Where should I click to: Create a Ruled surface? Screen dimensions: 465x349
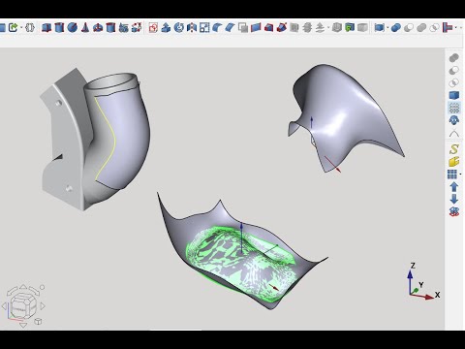click(x=256, y=27)
